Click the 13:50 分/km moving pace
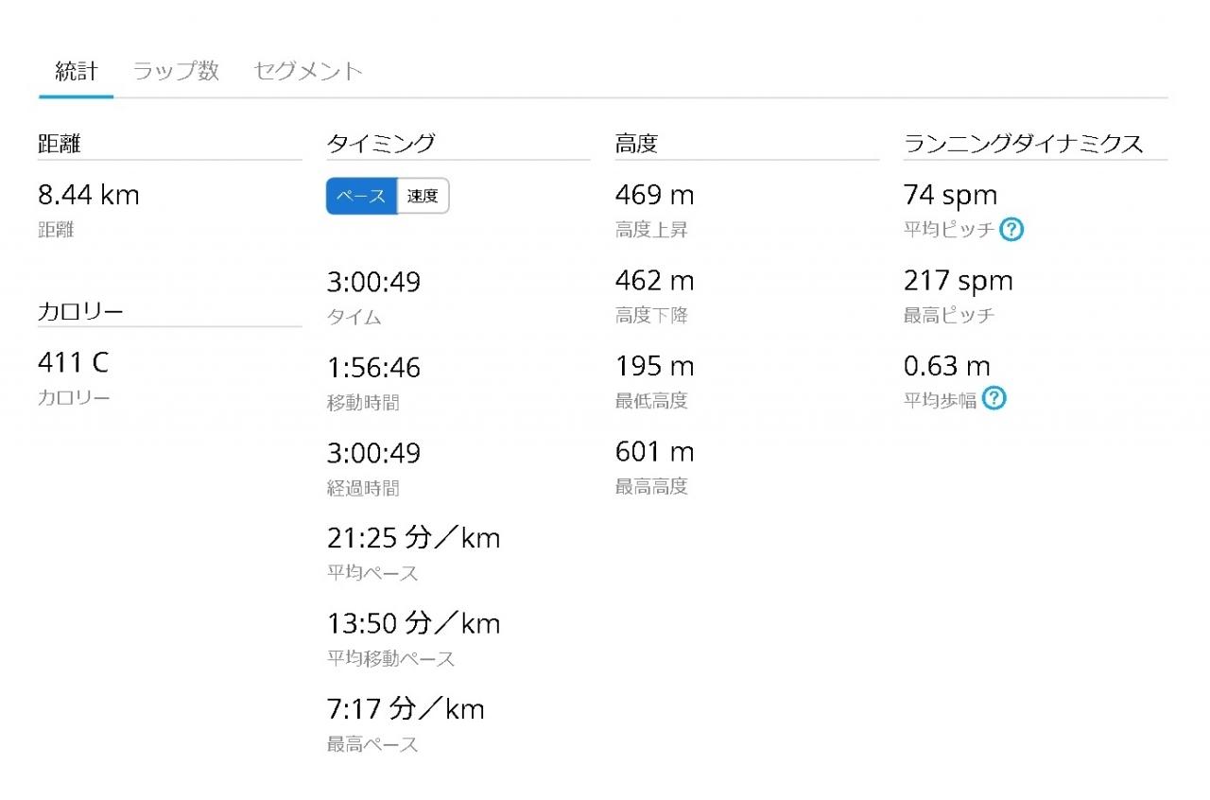Viewport: 1210px width, 800px height. tap(414, 623)
